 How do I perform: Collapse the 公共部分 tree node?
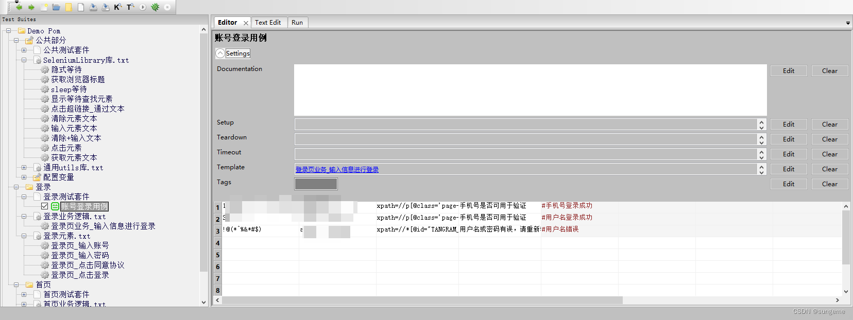point(16,40)
